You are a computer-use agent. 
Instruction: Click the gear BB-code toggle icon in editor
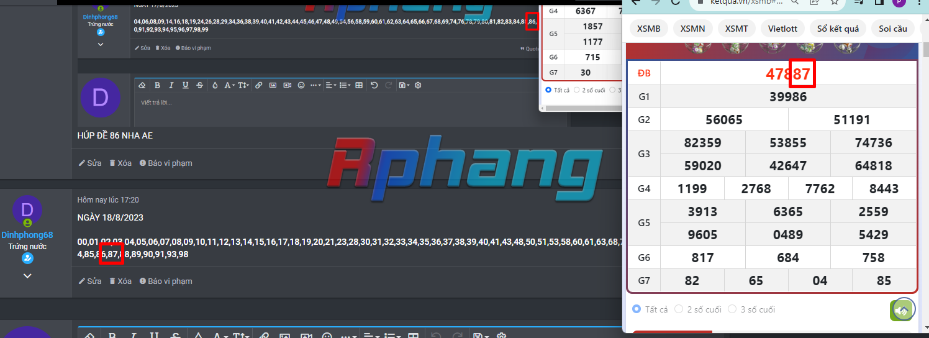click(418, 85)
